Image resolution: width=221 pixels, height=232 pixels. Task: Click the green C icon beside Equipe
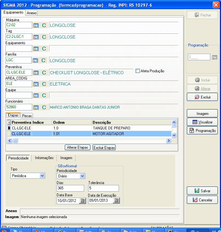tap(44, 95)
